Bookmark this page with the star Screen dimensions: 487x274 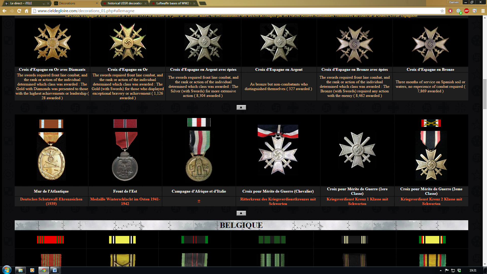442,11
